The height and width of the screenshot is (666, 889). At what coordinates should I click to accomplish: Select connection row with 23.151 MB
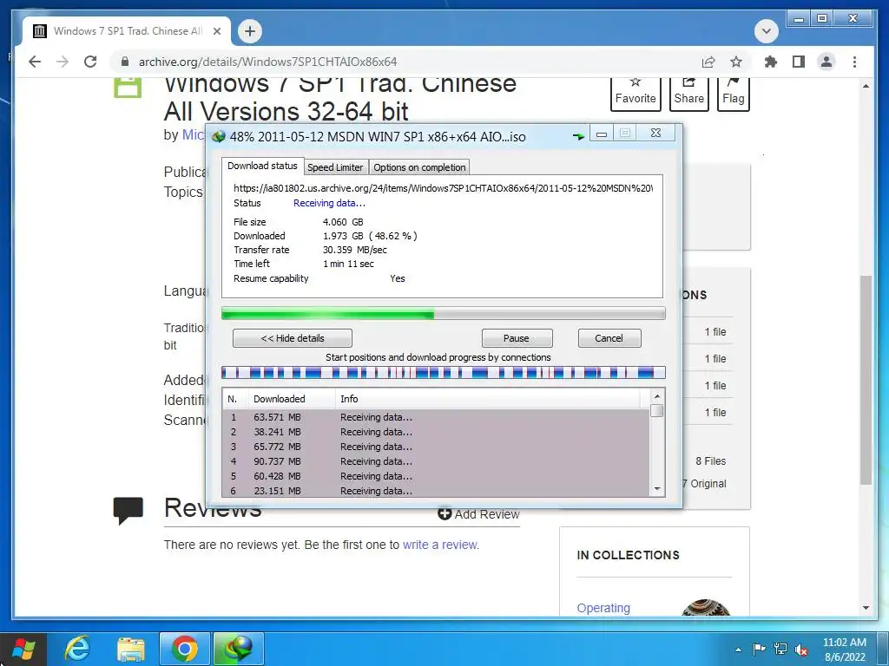[x=436, y=491]
